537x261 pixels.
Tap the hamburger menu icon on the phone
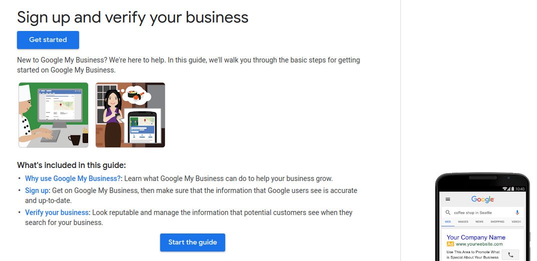click(448, 199)
